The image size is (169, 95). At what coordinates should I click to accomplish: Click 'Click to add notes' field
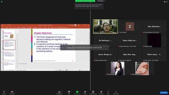coord(23,64)
